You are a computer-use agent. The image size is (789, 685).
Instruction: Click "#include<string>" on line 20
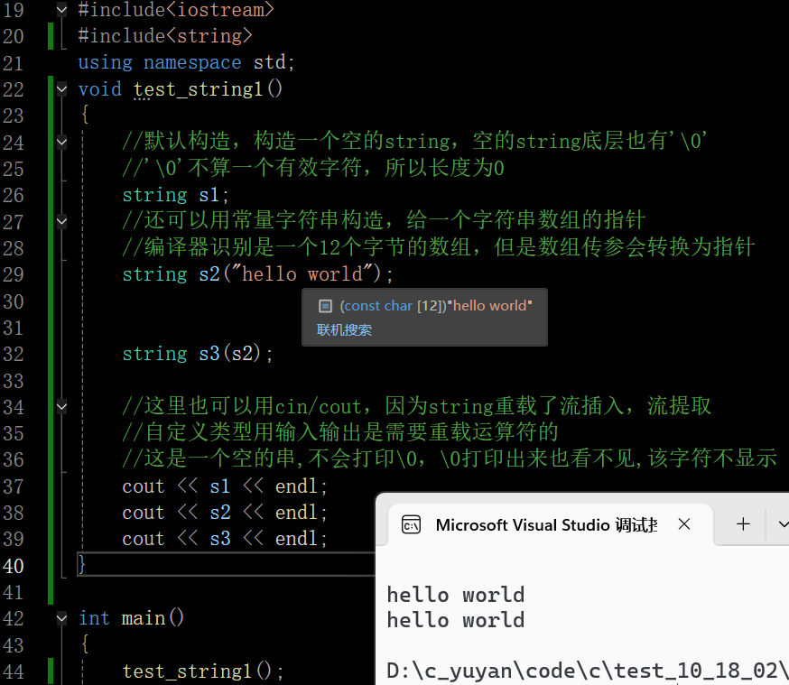pos(165,36)
